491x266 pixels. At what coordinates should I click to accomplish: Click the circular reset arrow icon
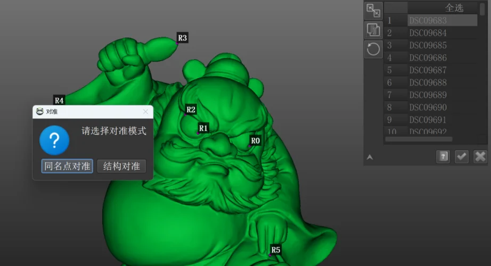coord(373,49)
